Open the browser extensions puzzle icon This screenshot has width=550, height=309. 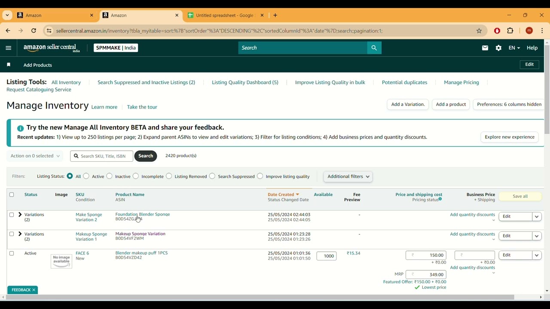[x=510, y=31]
